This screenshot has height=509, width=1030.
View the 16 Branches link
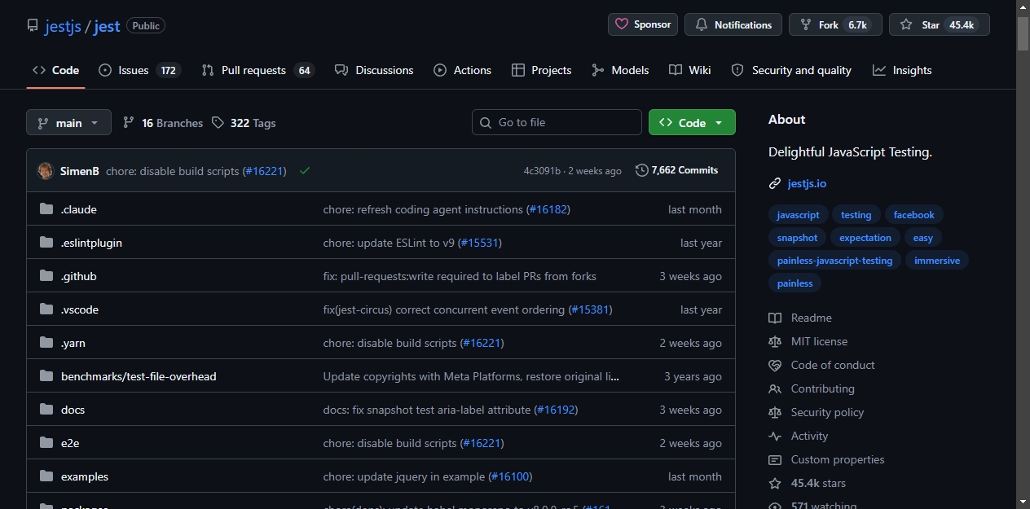coord(163,123)
